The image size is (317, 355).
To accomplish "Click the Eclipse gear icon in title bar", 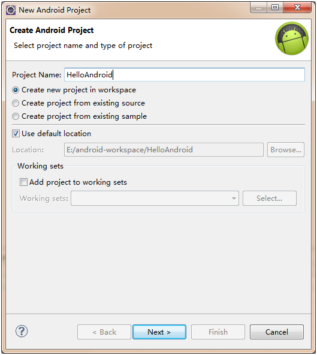I will [11, 10].
